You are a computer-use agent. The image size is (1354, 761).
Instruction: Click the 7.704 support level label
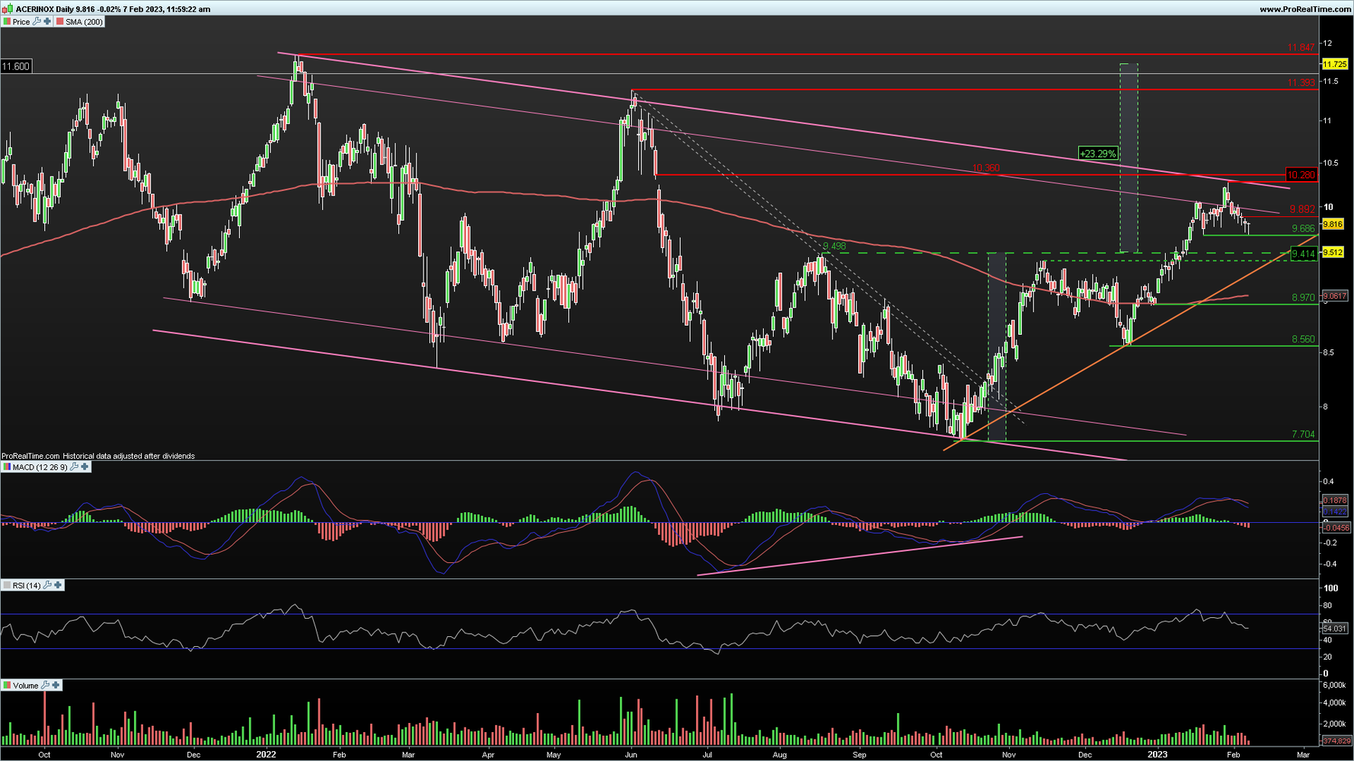[1303, 435]
